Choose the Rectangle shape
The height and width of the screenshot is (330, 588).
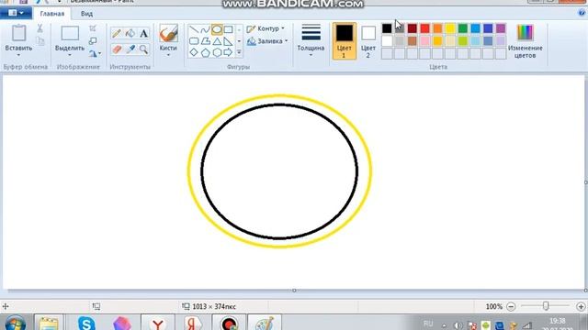pyautogui.click(x=228, y=29)
